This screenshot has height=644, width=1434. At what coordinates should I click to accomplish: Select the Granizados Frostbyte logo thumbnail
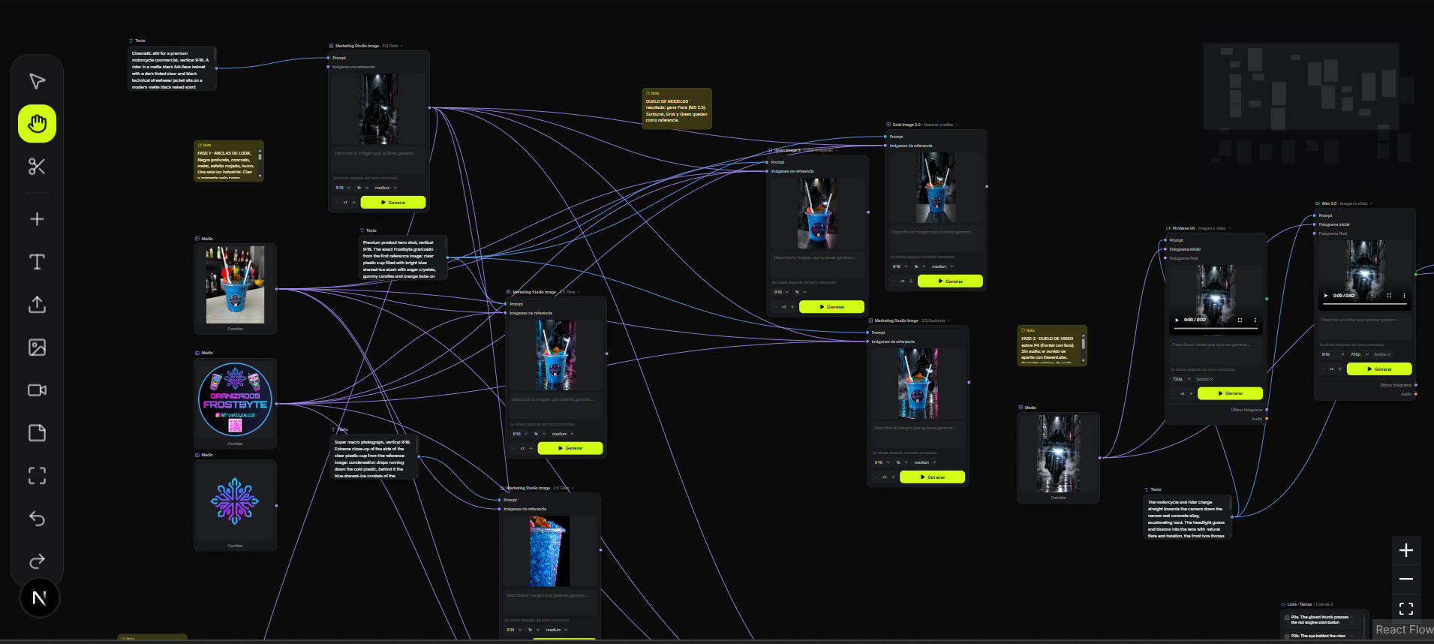(235, 399)
